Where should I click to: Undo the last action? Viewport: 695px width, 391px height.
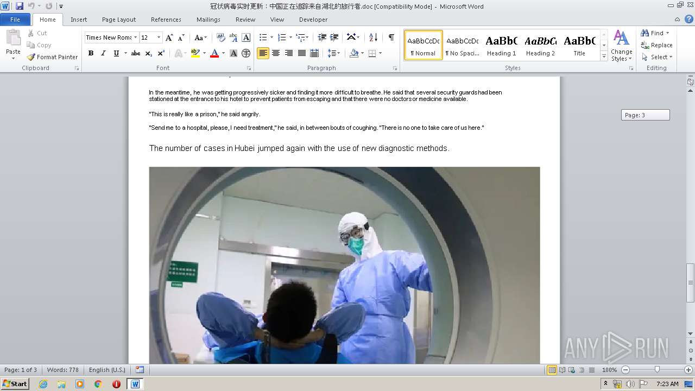point(31,6)
